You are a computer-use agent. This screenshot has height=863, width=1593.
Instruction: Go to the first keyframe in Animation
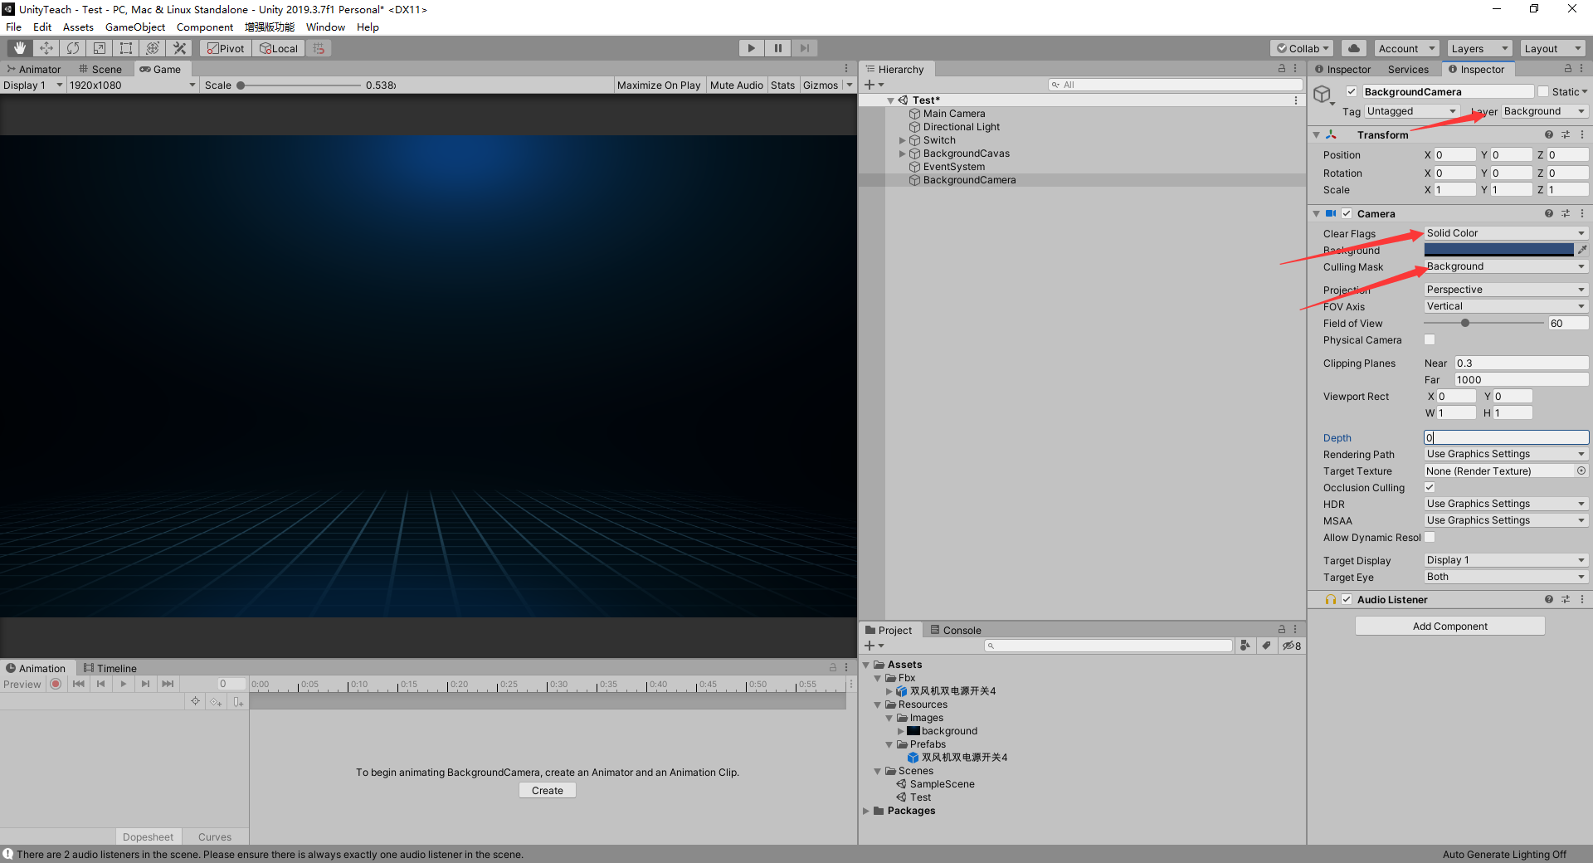point(79,684)
